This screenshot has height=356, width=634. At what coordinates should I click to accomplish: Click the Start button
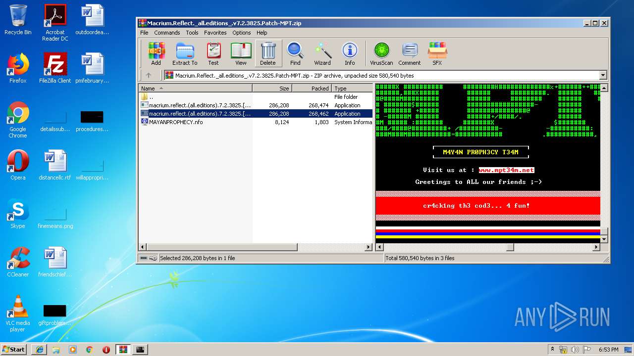[x=13, y=349]
